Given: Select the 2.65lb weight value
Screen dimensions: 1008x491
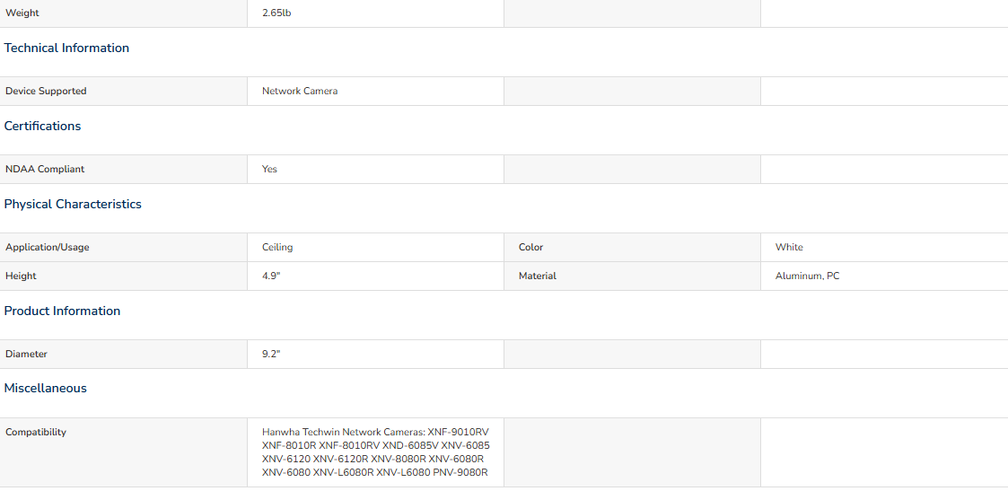Looking at the screenshot, I should pos(276,13).
